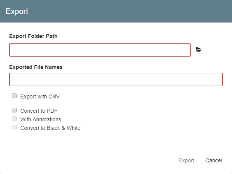Cancel the export dialog
The height and width of the screenshot is (174, 232).
[x=213, y=160]
